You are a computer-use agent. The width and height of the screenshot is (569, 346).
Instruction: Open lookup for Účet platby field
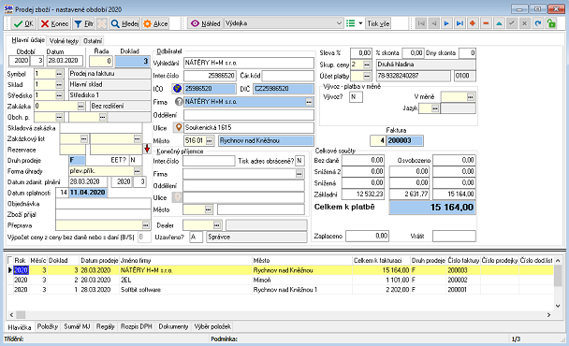coord(367,76)
